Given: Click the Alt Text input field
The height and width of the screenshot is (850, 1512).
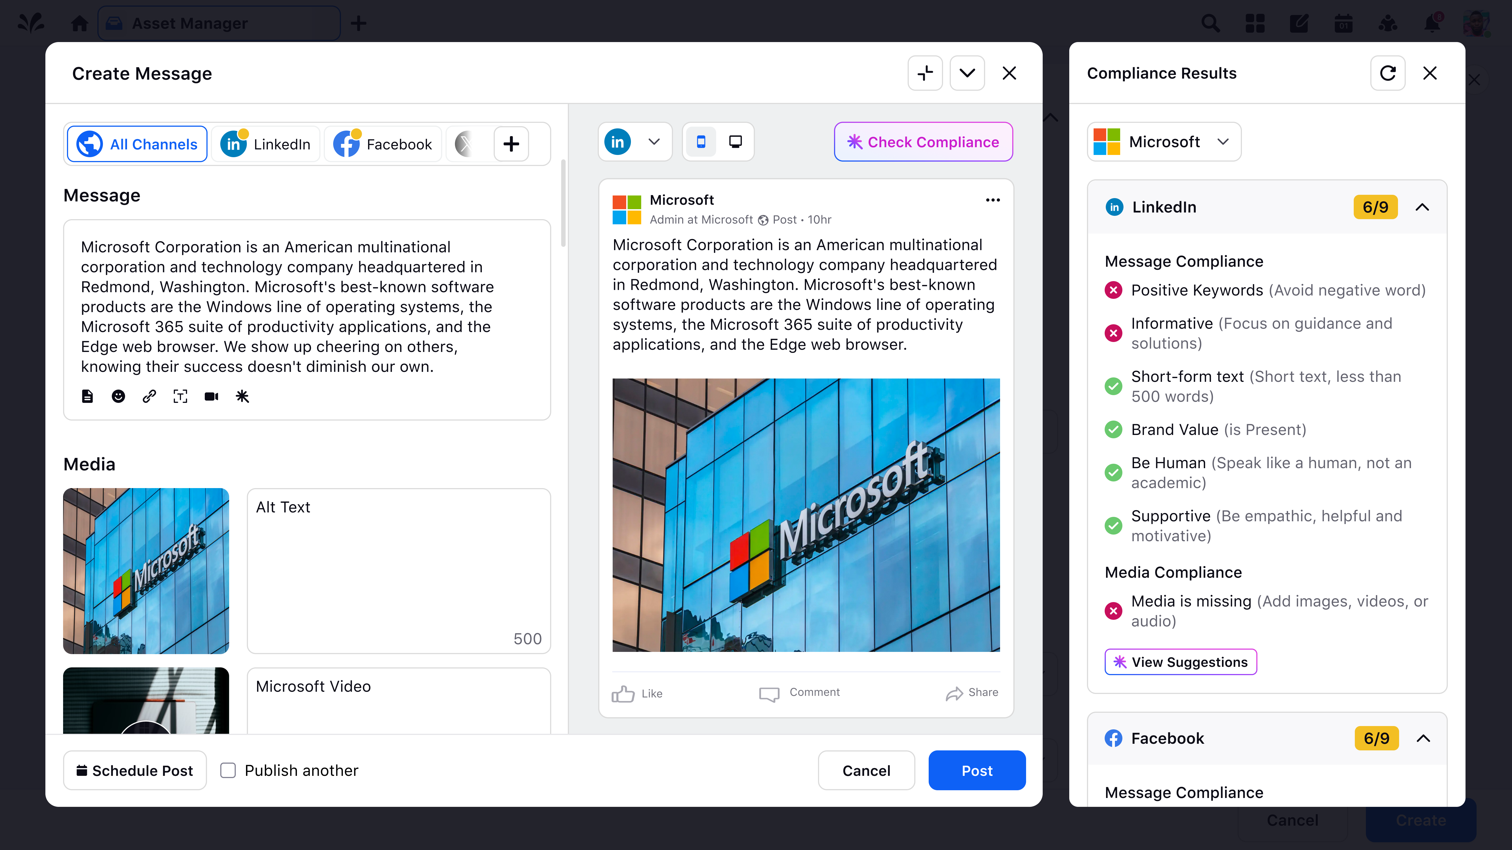Looking at the screenshot, I should (x=398, y=571).
